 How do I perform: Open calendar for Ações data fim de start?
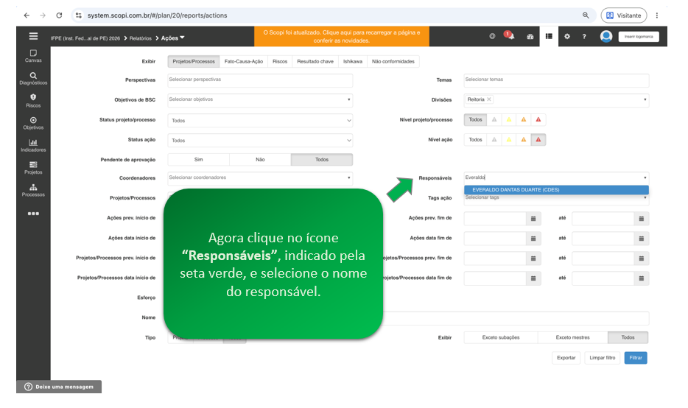point(533,239)
